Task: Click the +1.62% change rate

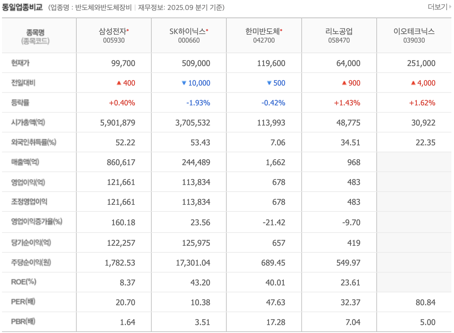Action: pyautogui.click(x=422, y=103)
